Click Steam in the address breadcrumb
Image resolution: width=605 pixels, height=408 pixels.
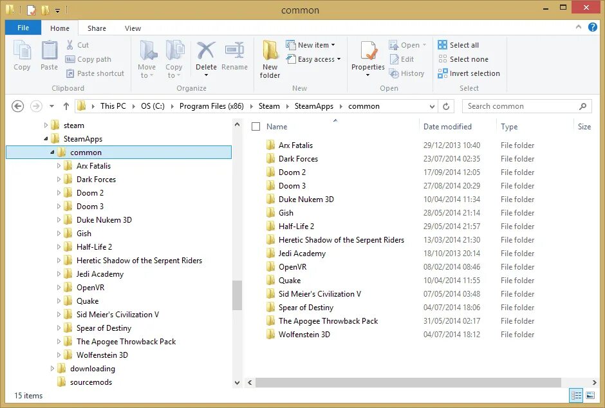(x=269, y=106)
